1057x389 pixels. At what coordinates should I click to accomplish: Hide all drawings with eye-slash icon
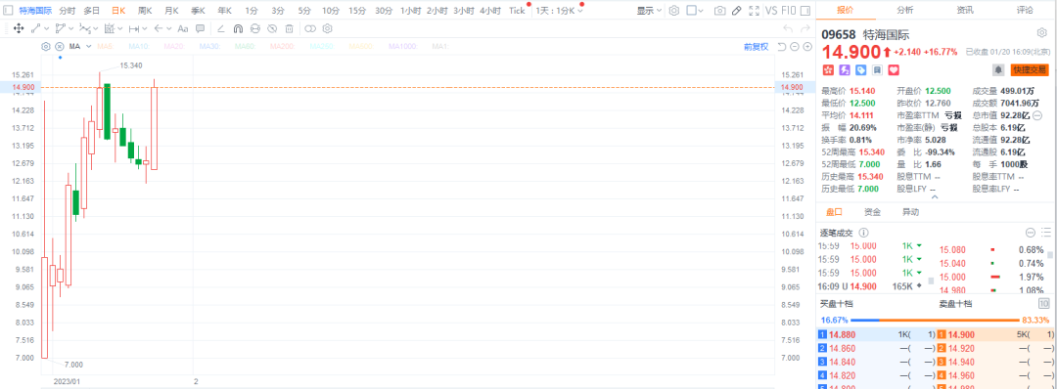pyautogui.click(x=272, y=29)
